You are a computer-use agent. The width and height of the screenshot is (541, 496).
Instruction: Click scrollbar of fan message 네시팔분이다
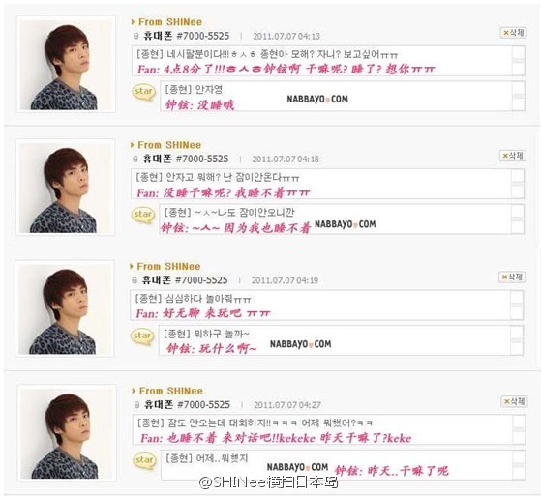tap(518, 61)
